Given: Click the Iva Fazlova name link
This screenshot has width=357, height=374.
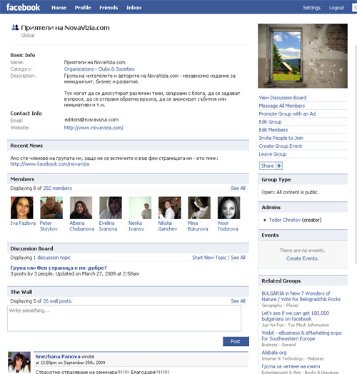Looking at the screenshot, I should tap(23, 223).
